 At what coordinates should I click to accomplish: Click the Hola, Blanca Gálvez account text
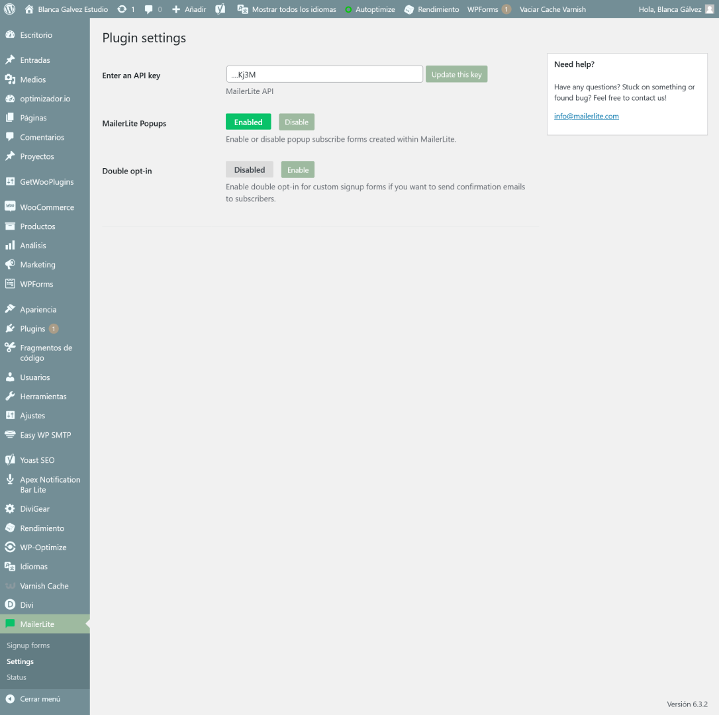(x=670, y=9)
